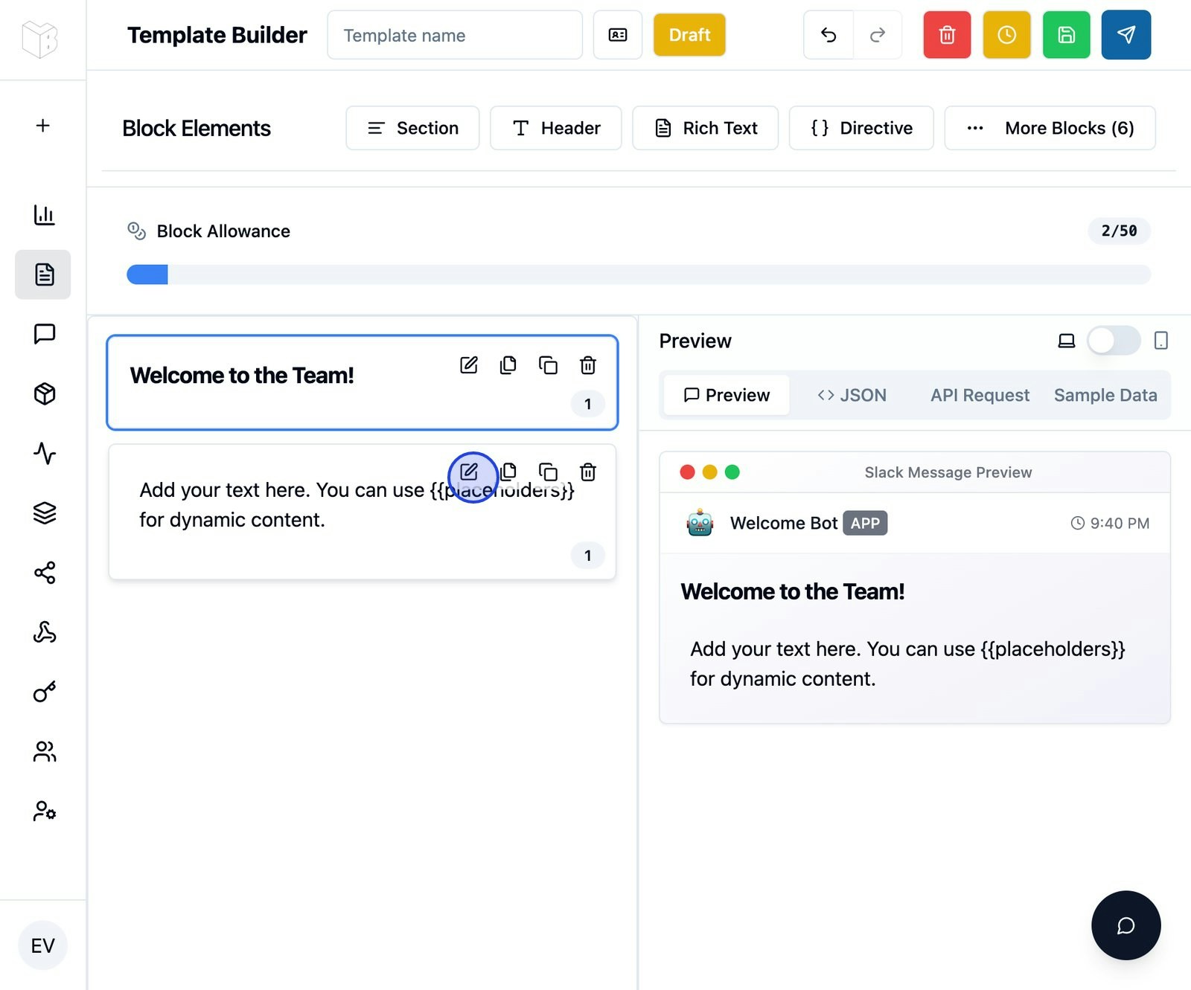Select the mobile phone preview icon
The height and width of the screenshot is (990, 1191).
click(x=1160, y=341)
